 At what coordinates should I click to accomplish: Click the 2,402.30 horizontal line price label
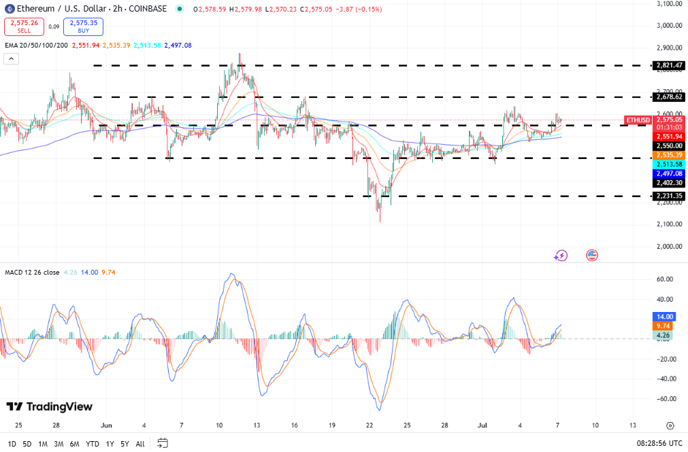coord(669,183)
